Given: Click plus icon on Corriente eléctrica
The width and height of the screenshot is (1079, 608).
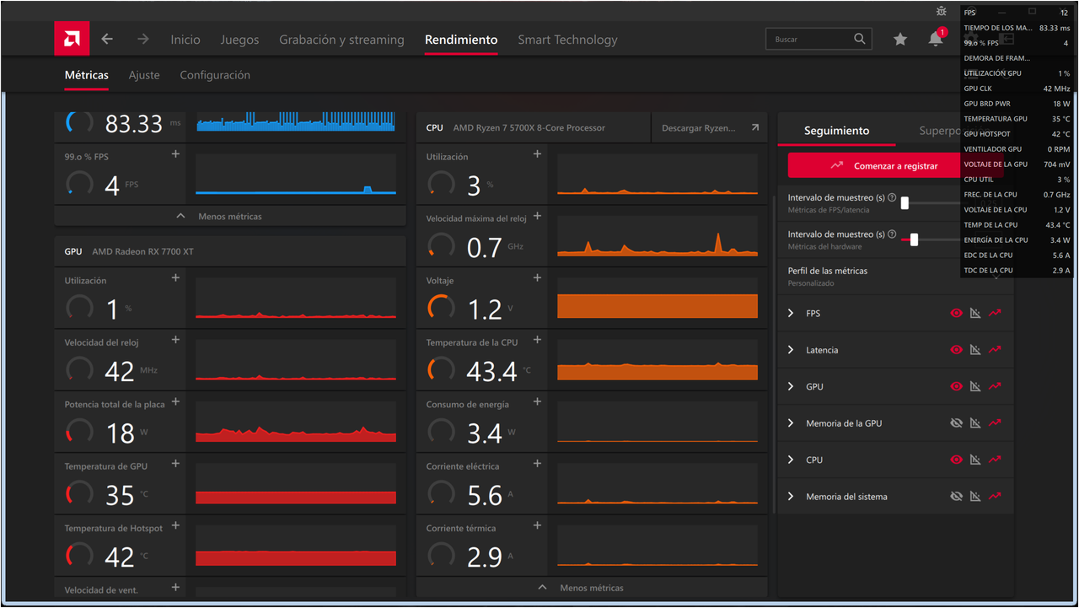Looking at the screenshot, I should [537, 464].
